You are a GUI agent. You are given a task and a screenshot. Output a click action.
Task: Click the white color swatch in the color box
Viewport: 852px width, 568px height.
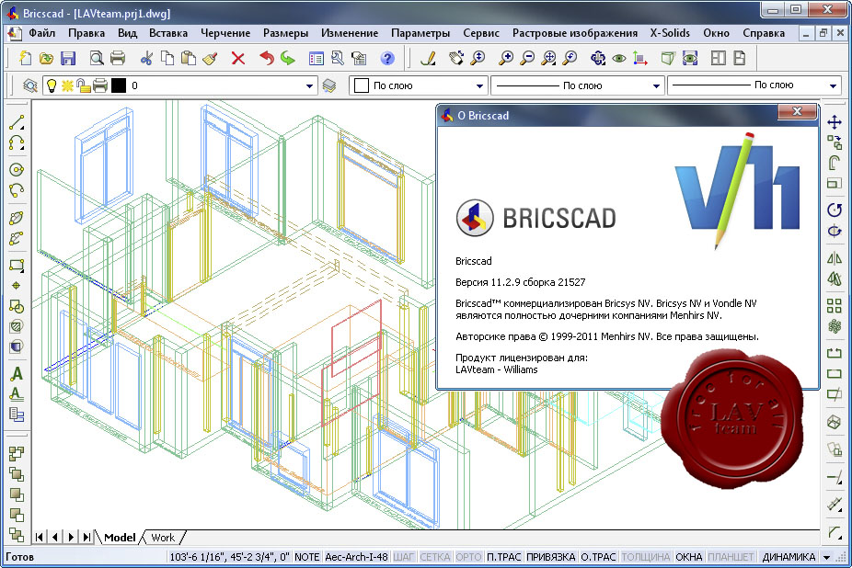point(362,85)
